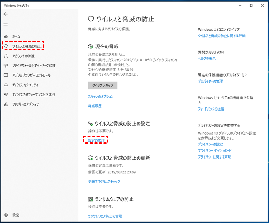This screenshot has height=223, width=269.
Task: Click フィードバックの送信 link
Action: click(211, 109)
